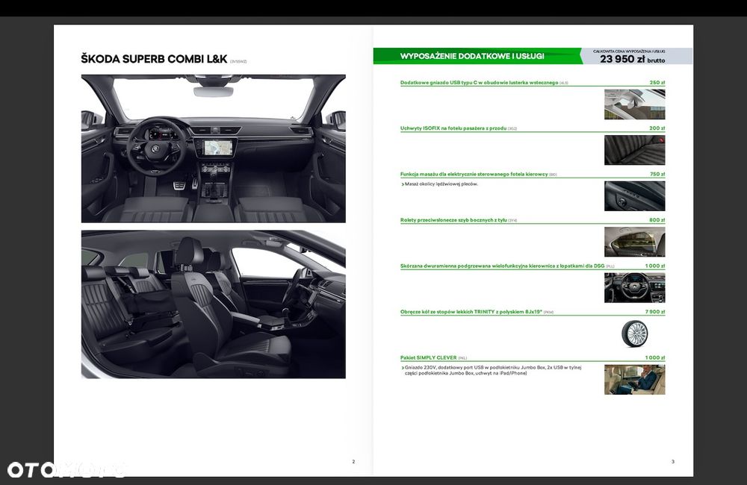Open the ISOFIX front seat thumbnail
This screenshot has height=485, width=747.
pos(634,150)
